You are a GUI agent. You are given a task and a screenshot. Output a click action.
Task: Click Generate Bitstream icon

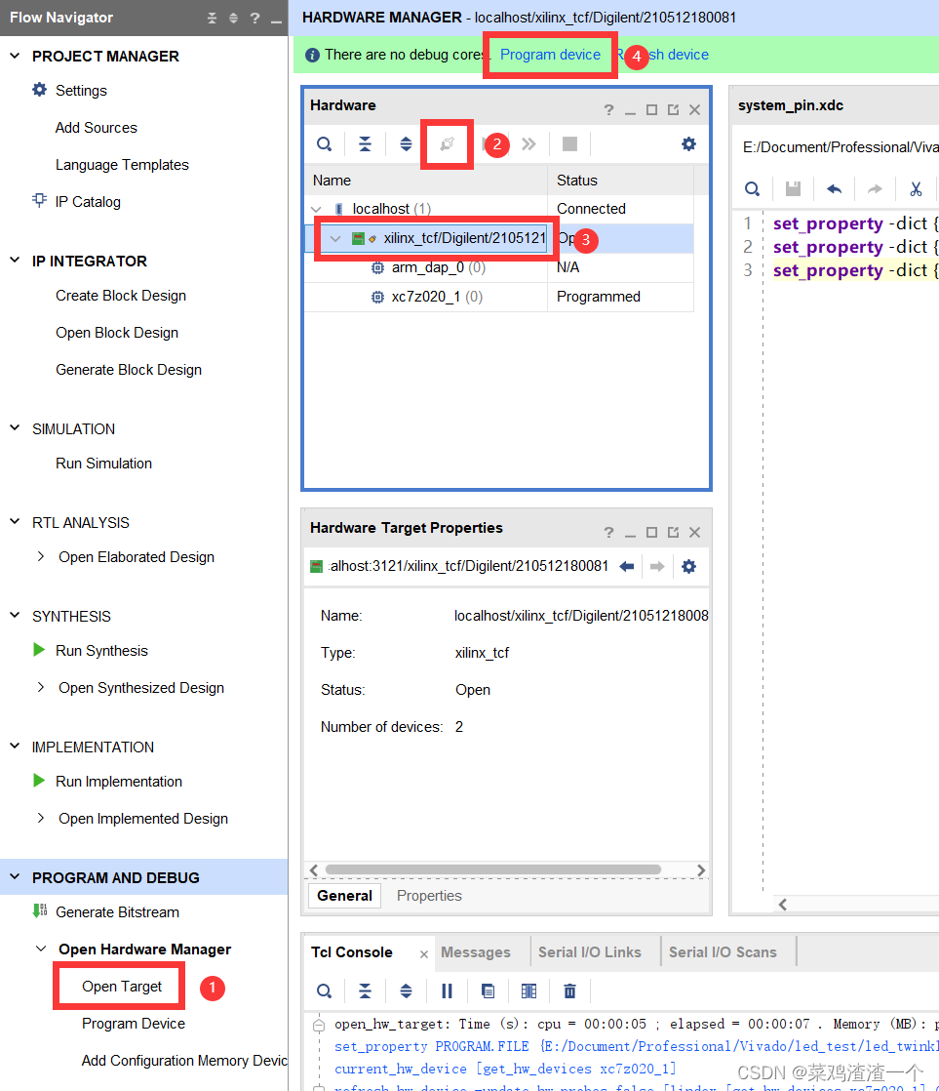pos(40,910)
